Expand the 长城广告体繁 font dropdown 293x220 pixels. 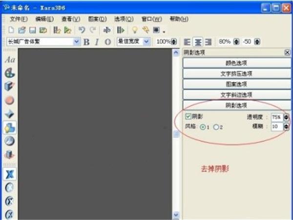coord(77,42)
